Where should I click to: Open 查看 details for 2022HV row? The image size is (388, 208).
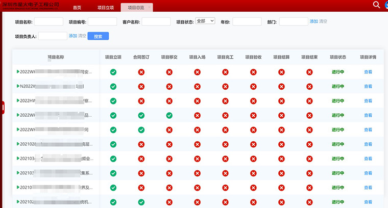368,101
